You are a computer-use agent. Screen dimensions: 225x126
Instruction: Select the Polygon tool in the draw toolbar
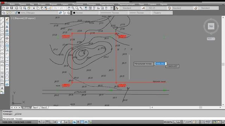tap(2, 31)
